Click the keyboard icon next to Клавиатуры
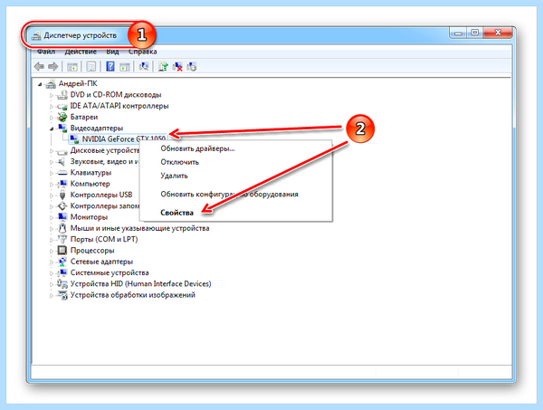This screenshot has height=410, width=543. pos(62,173)
